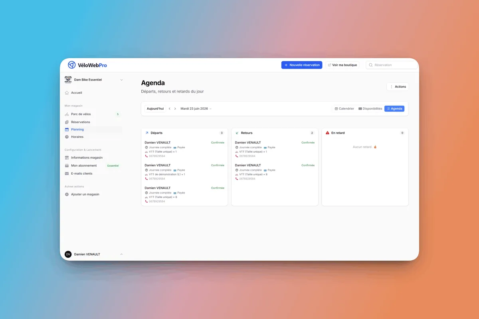Select Planning in sidebar
The image size is (479, 319).
(93, 130)
